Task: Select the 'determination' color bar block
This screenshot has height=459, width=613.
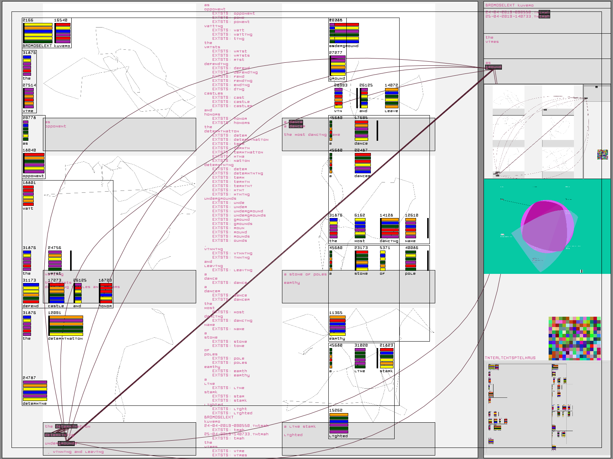Action: [66, 326]
